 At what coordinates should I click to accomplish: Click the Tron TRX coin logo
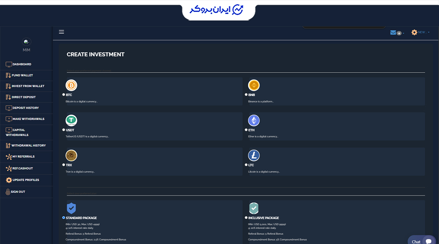click(71, 155)
